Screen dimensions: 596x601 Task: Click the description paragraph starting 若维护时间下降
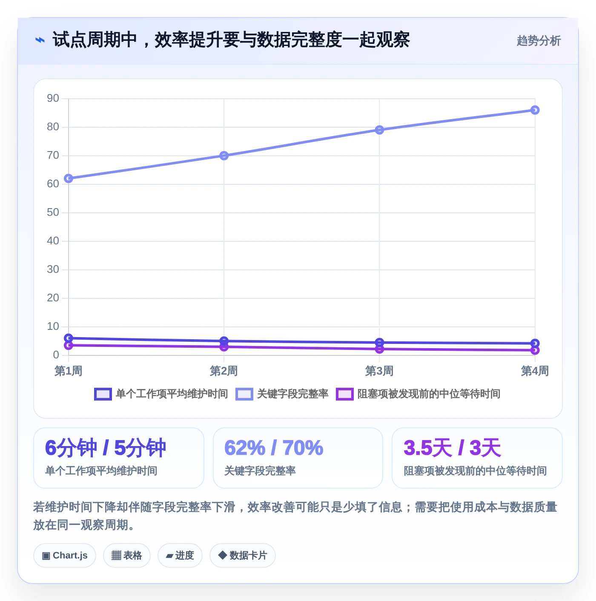click(295, 516)
